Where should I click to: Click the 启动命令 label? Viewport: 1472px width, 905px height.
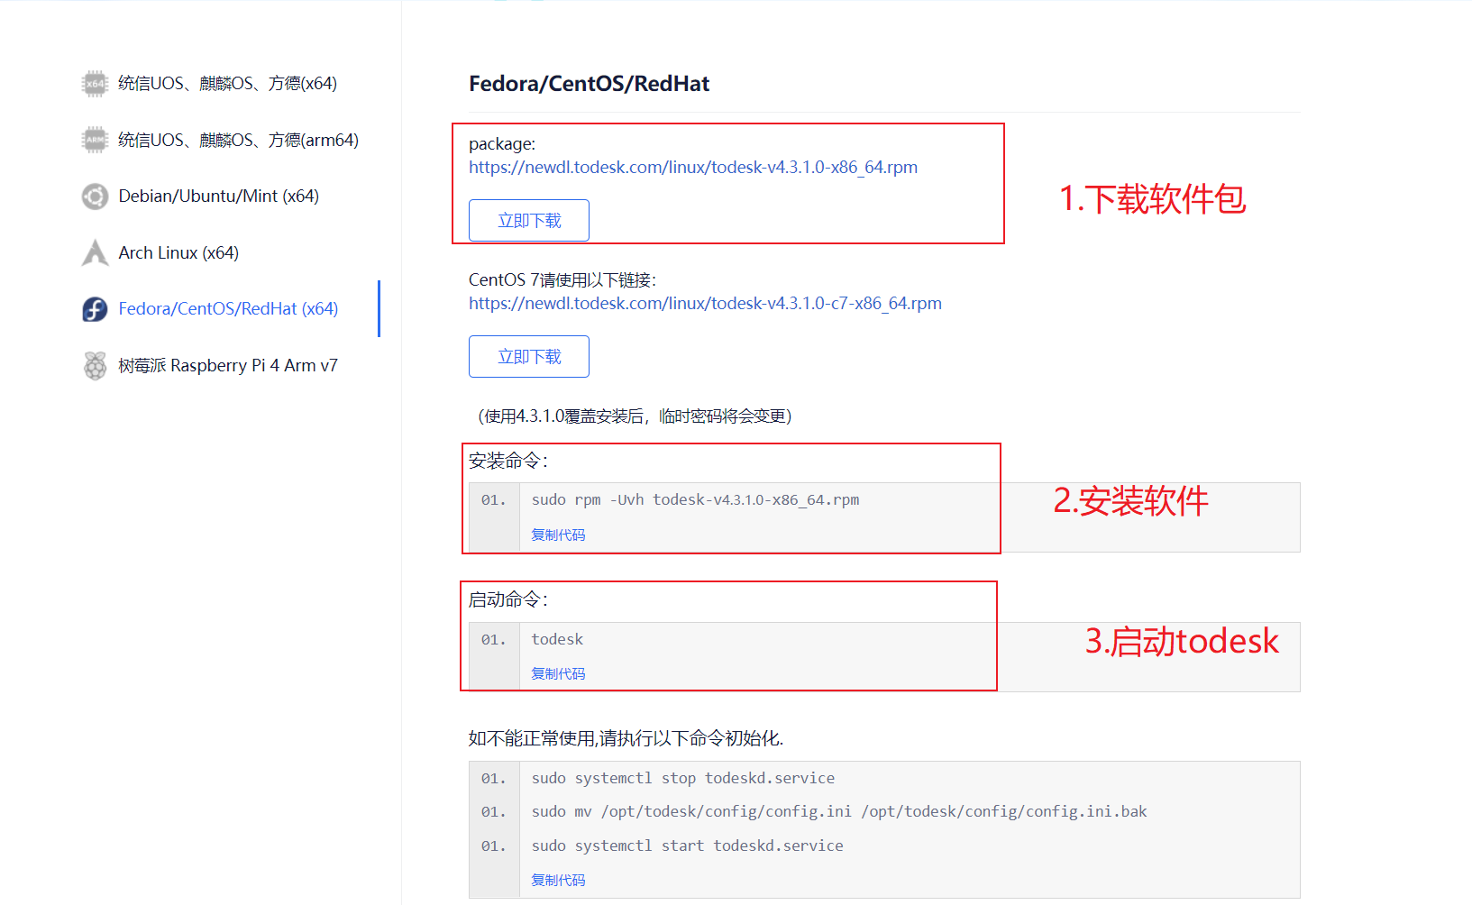[508, 599]
